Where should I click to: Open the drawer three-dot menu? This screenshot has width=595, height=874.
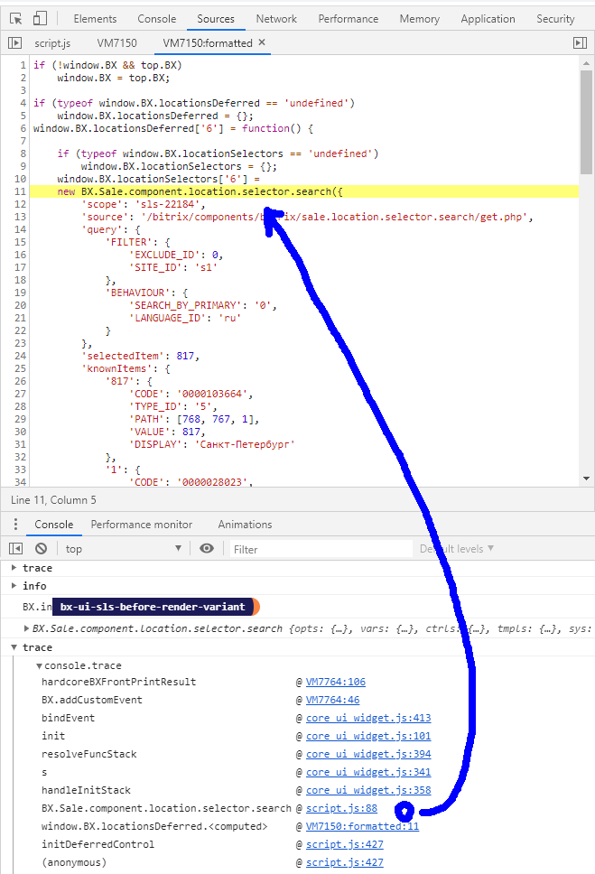coord(14,525)
